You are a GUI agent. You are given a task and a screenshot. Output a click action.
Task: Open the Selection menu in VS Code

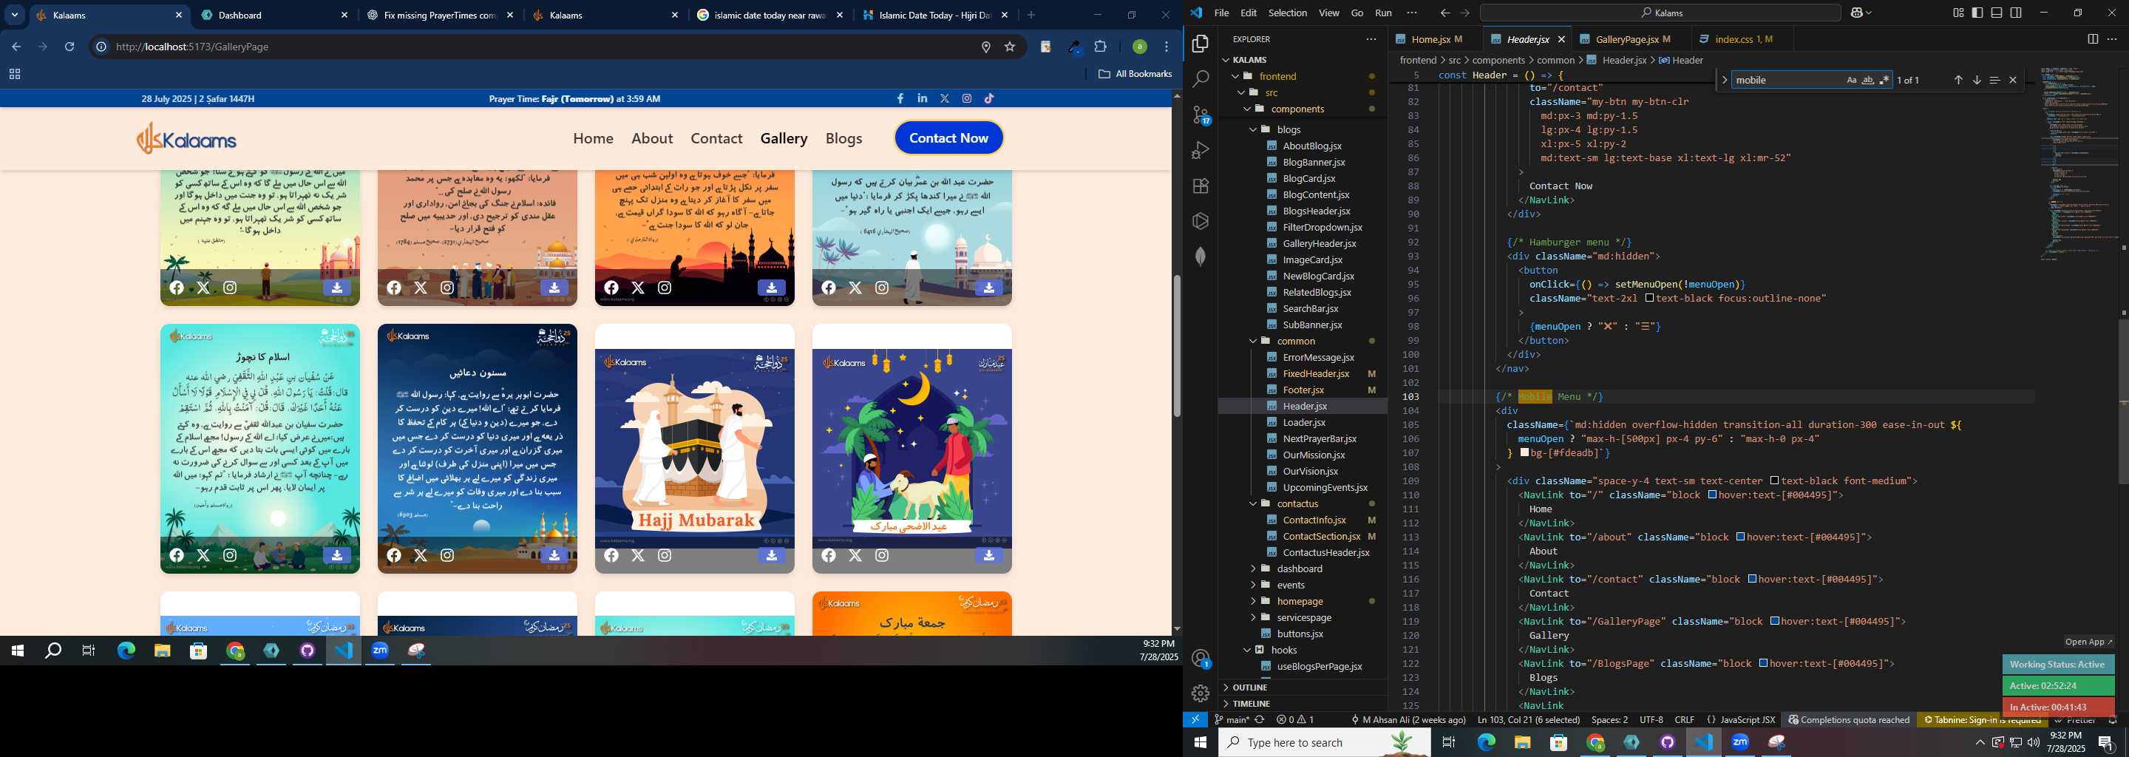point(1288,13)
